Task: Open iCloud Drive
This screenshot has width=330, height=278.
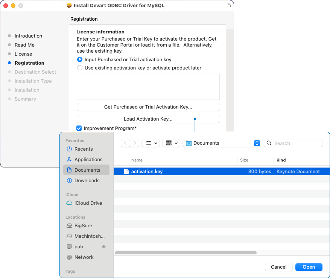Action: pos(88,203)
